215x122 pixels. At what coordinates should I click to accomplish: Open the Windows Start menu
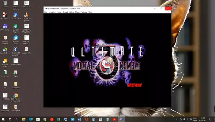click(x=3, y=119)
